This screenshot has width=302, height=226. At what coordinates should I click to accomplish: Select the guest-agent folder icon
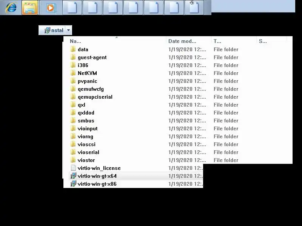pyautogui.click(x=73, y=57)
